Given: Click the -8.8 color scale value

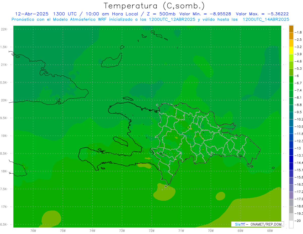Looking at the screenshot, I should 298,105.
